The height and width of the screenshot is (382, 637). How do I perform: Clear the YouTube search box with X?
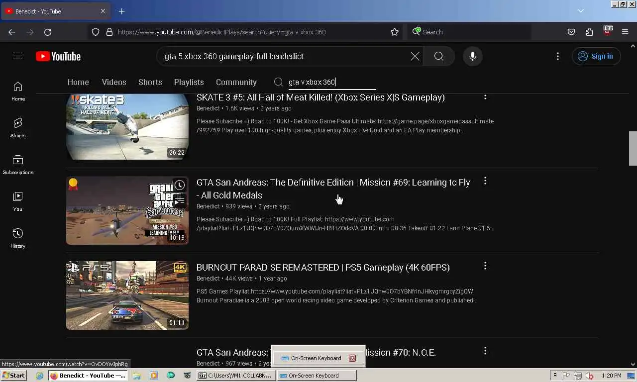coord(415,56)
